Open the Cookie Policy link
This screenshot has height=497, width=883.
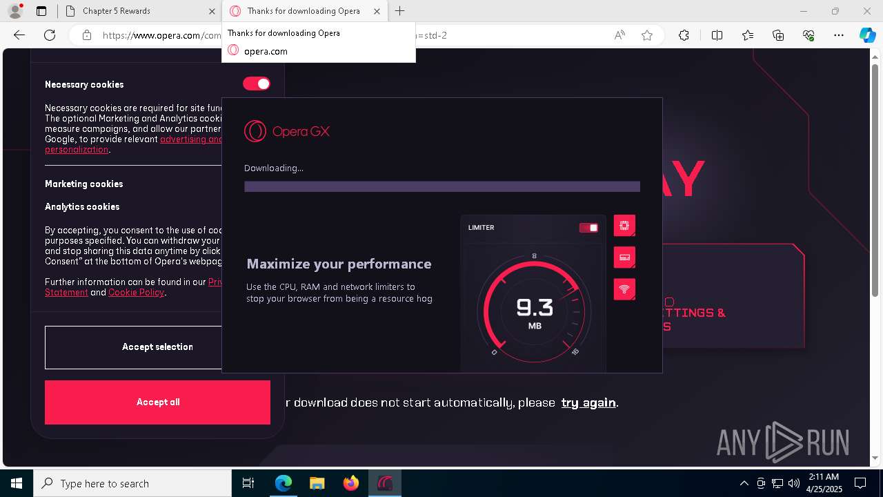[x=136, y=292]
